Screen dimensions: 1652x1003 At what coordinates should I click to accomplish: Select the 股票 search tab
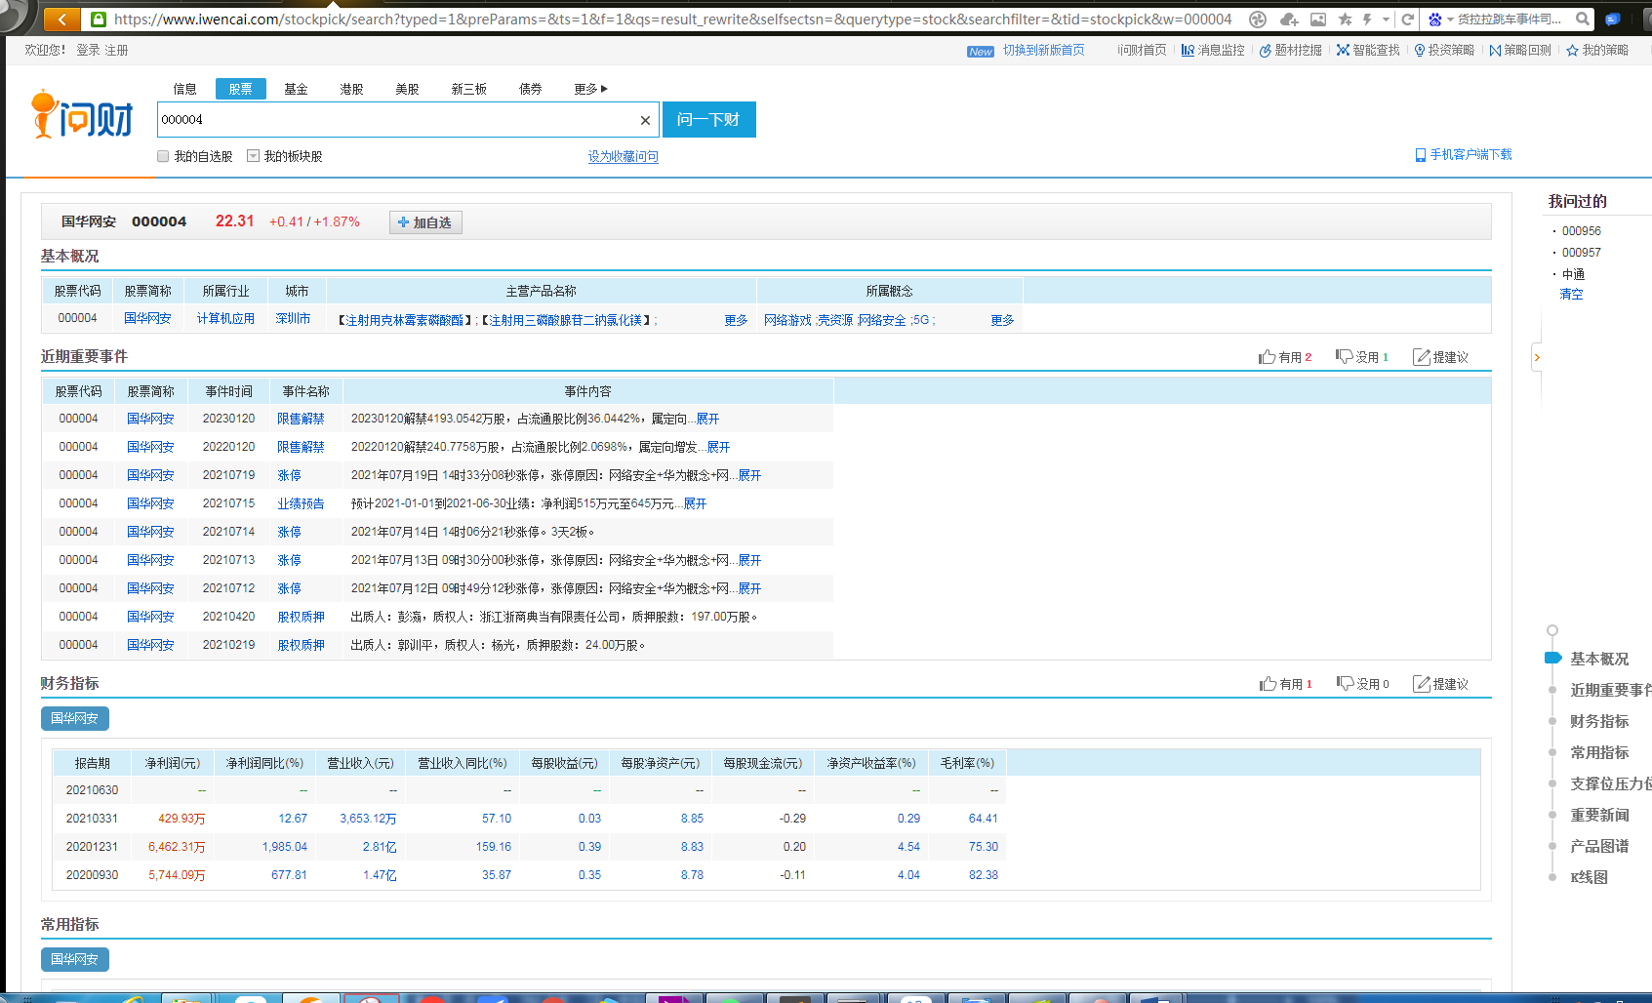pyautogui.click(x=240, y=89)
